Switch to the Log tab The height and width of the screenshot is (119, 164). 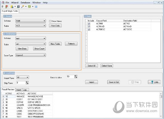tap(25, 90)
